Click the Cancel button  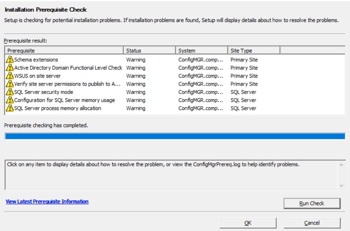pos(312,223)
